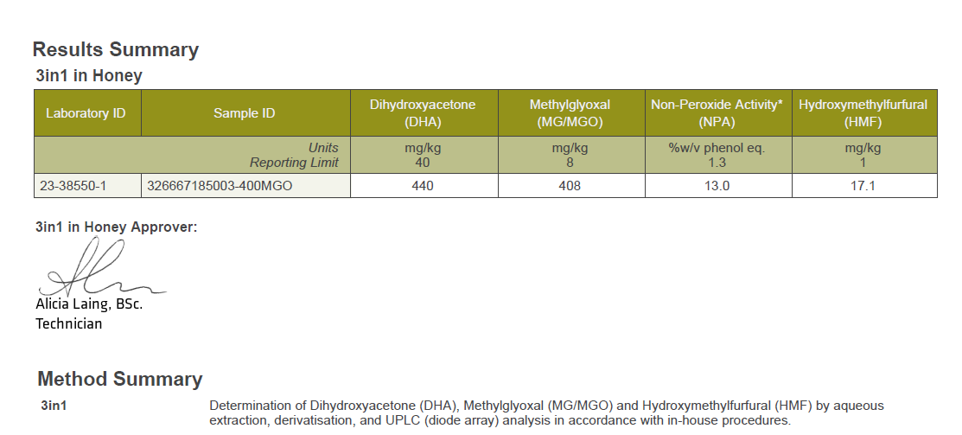
Task: Select the Reporting Limit row label
Action: pos(294,163)
